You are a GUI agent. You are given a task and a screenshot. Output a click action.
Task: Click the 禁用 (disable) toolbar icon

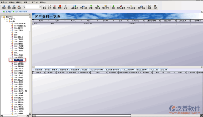(x=60, y=6)
